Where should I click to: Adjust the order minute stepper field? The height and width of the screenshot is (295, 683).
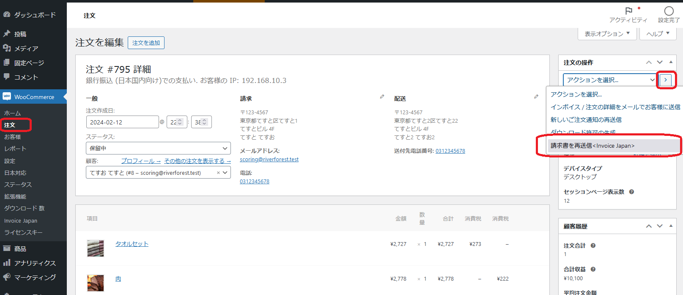[201, 122]
